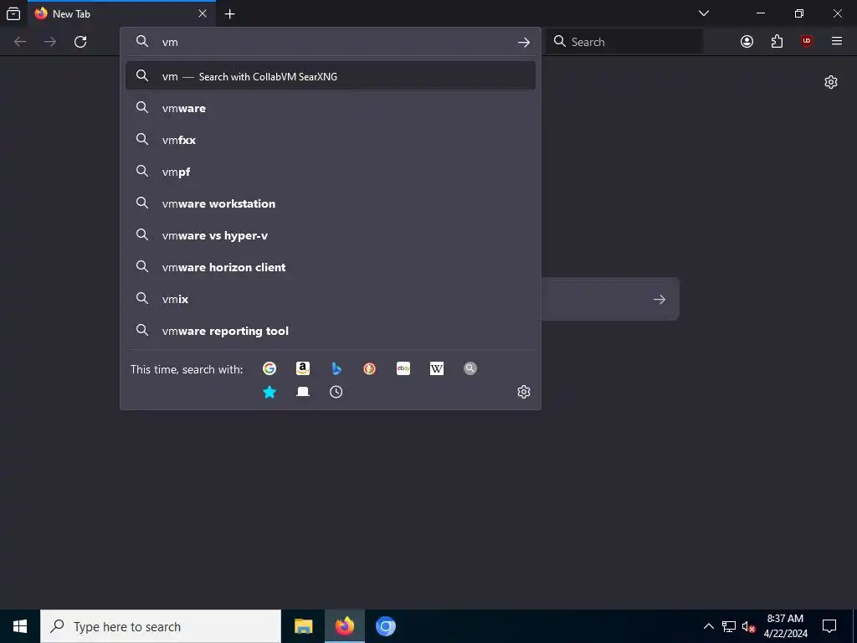
Task: Show hidden system tray icons chevron
Action: [708, 626]
